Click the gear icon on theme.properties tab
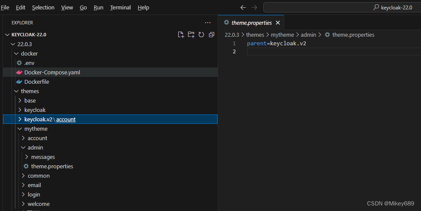 click(x=227, y=23)
